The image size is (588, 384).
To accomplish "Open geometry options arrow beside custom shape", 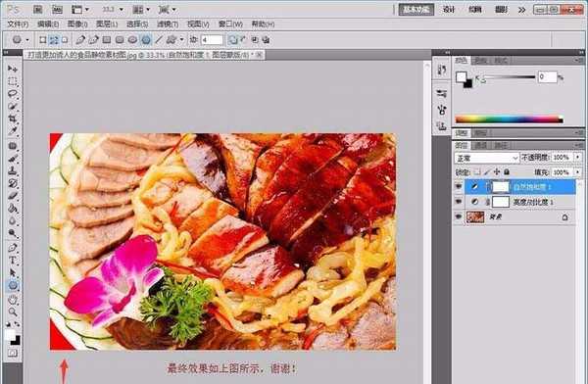I will [x=181, y=39].
